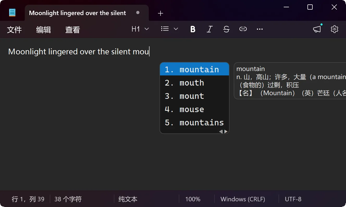Click the 纯文本 format indicator

coord(128,199)
